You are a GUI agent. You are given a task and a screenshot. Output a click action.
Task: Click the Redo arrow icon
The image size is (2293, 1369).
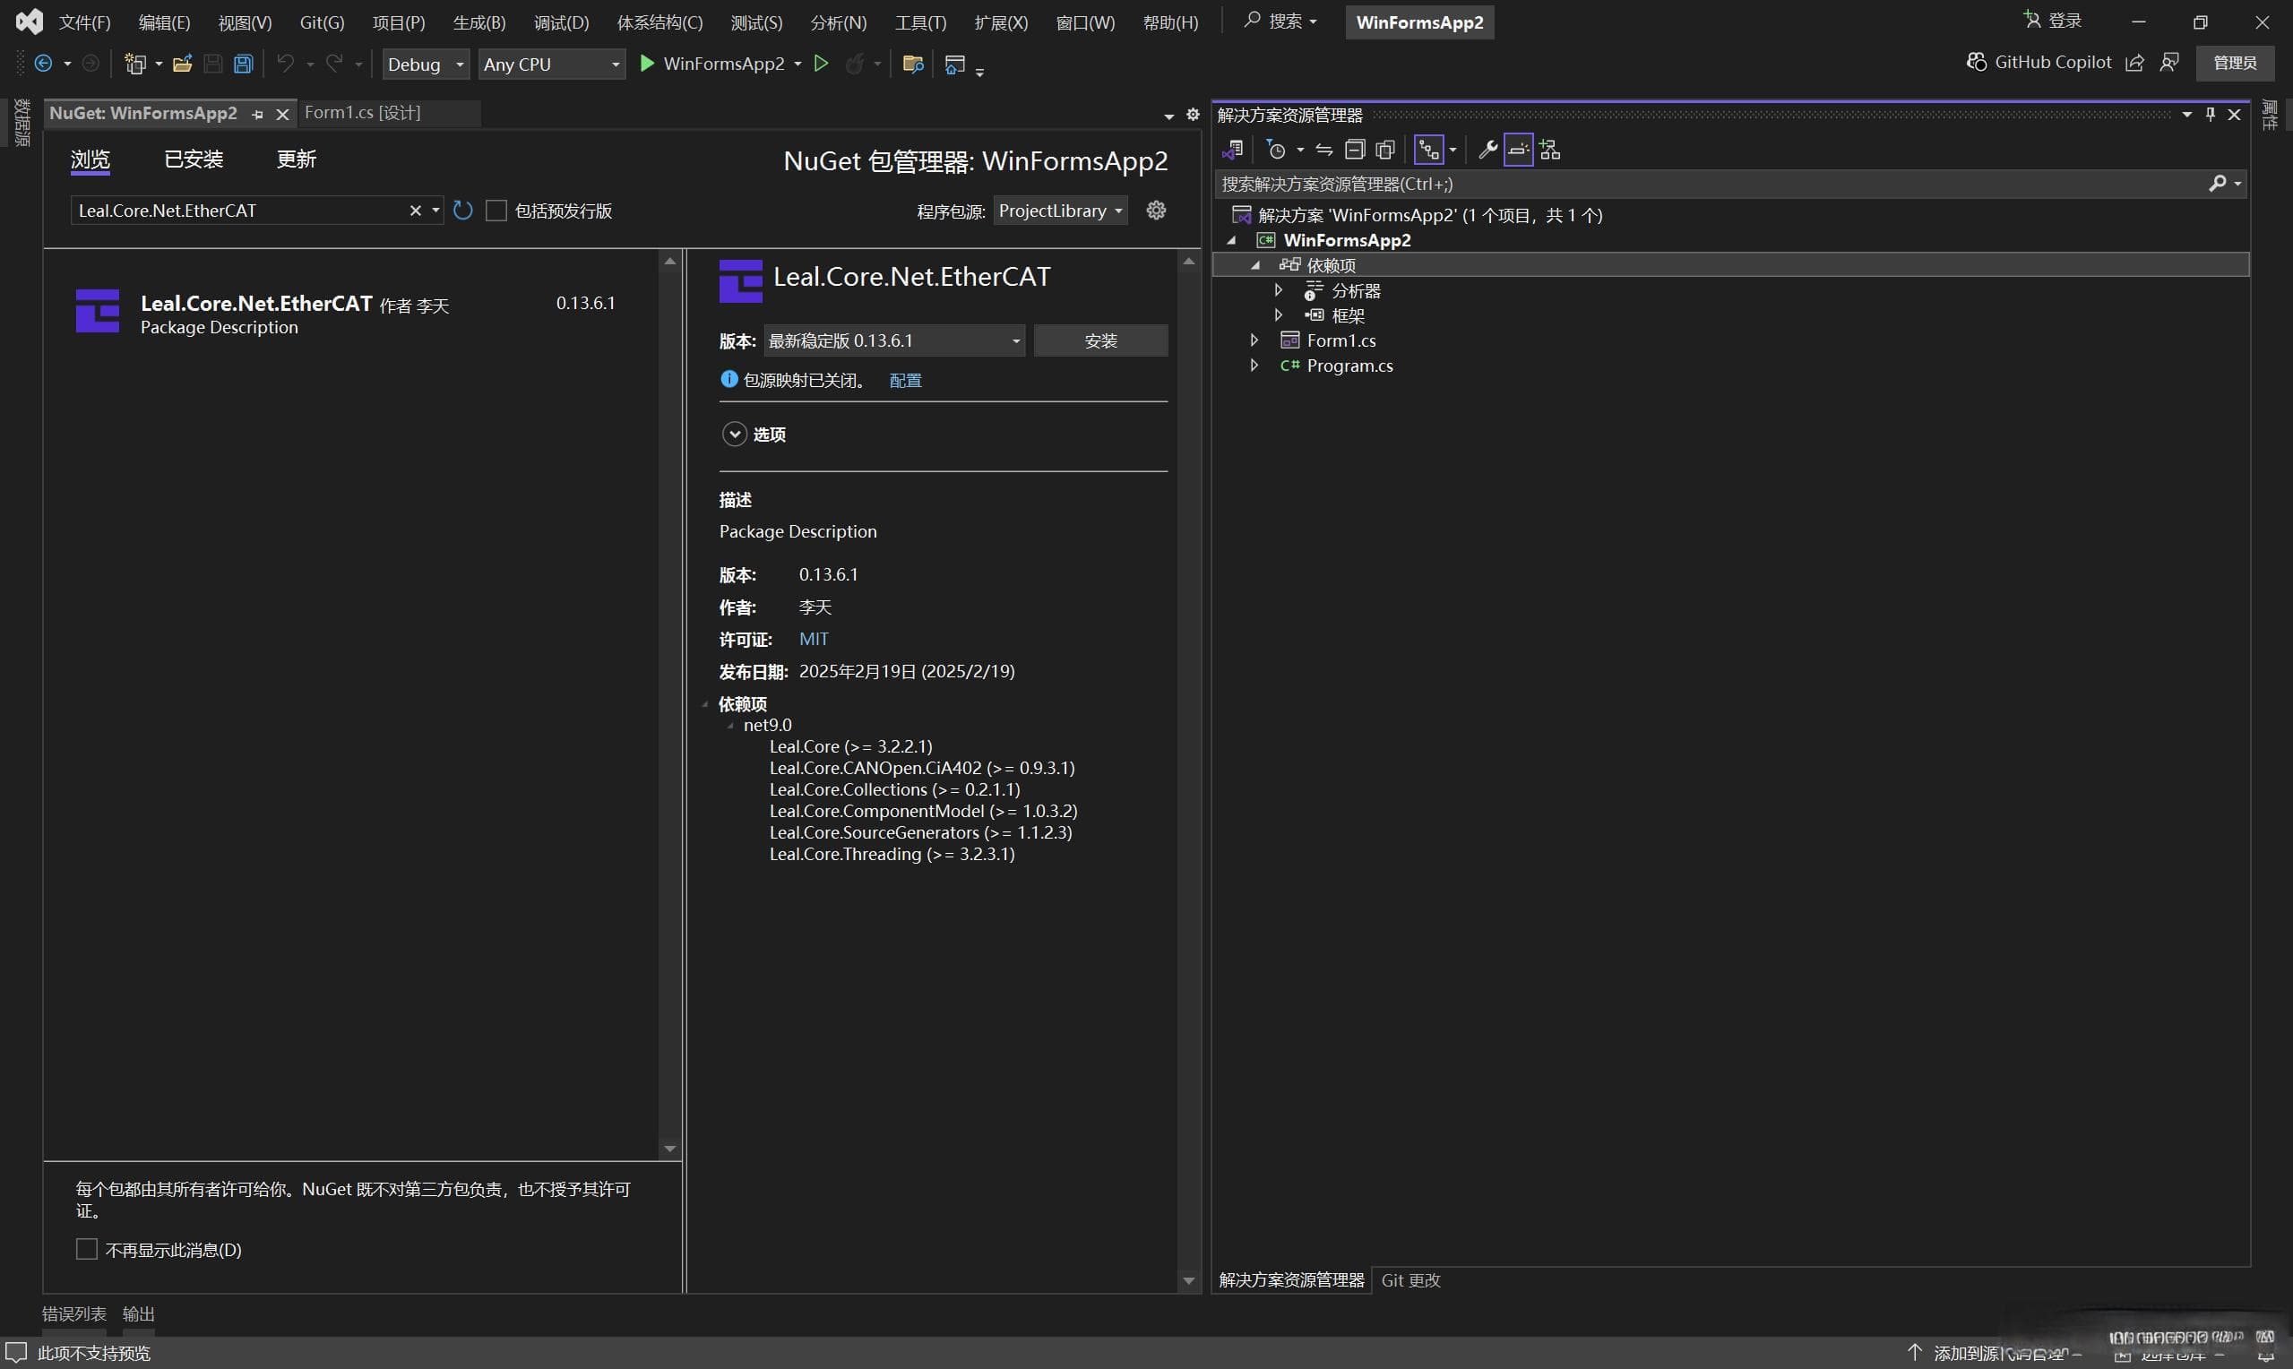334,63
